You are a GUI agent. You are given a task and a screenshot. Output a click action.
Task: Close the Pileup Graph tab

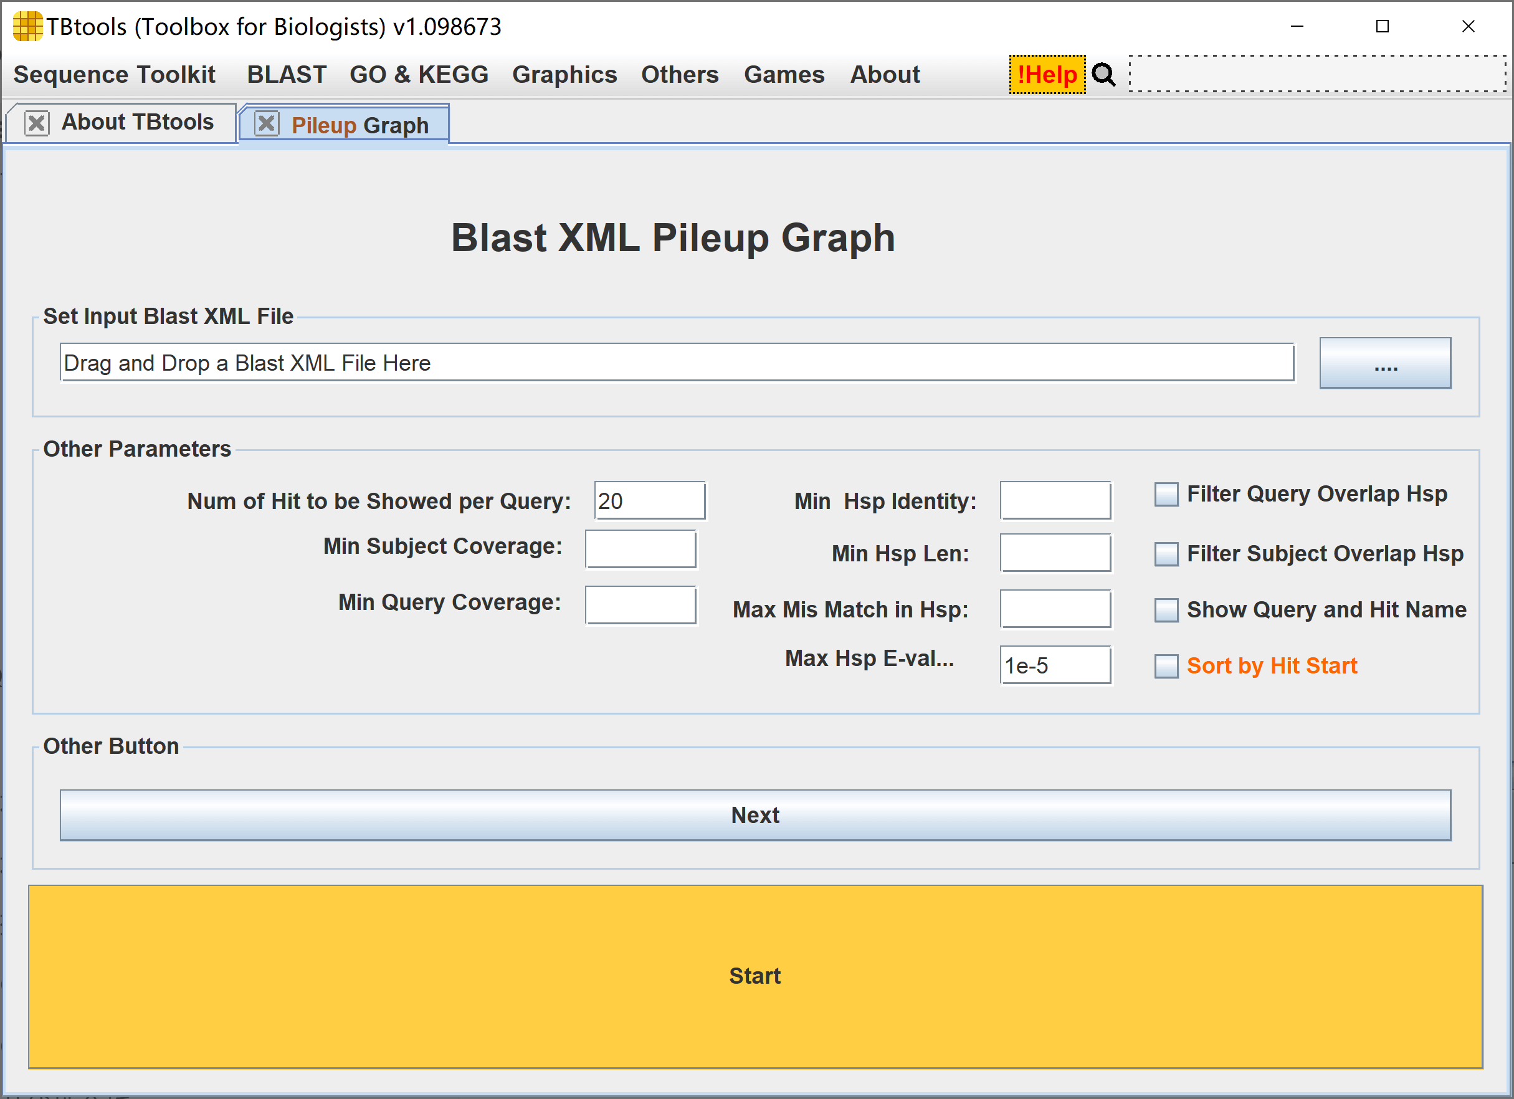(267, 124)
